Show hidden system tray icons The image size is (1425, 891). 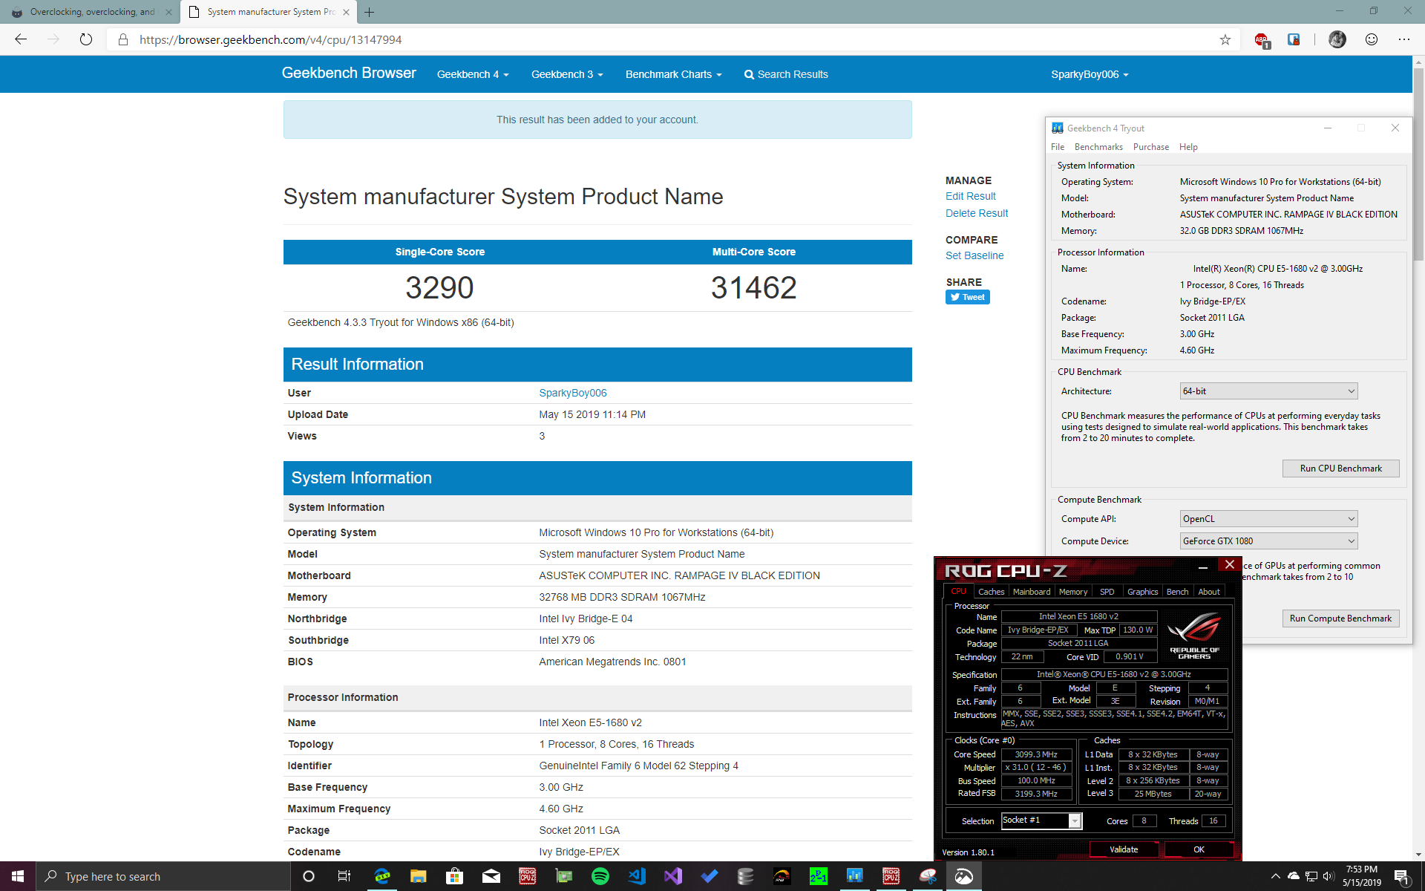tap(1275, 876)
